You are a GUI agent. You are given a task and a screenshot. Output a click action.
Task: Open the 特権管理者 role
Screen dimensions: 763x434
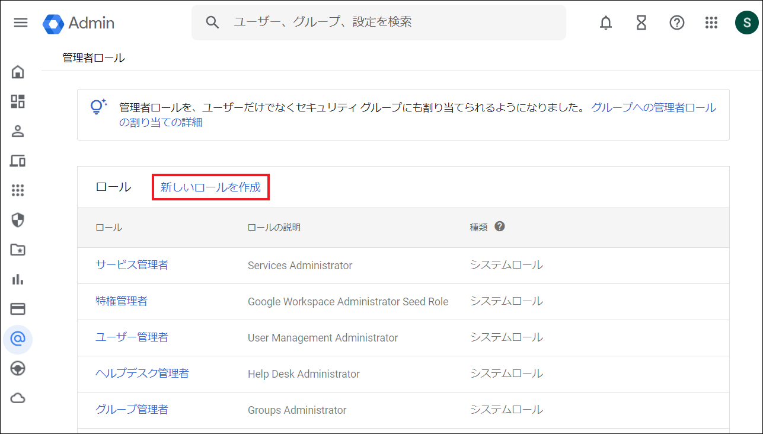point(122,301)
